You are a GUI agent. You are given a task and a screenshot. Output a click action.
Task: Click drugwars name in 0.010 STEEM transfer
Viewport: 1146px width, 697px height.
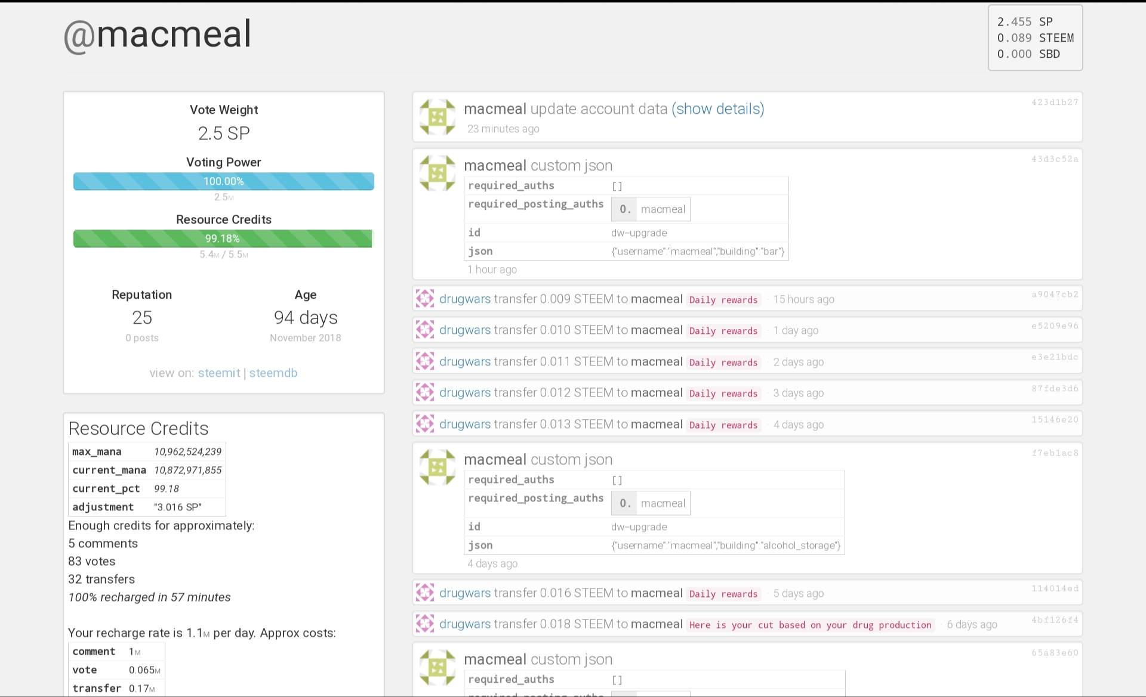coord(464,330)
